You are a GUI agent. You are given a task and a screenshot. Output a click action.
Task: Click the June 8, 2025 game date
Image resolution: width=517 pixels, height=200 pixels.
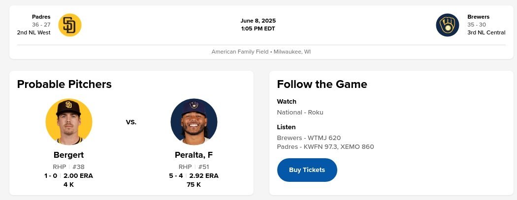[258, 21]
